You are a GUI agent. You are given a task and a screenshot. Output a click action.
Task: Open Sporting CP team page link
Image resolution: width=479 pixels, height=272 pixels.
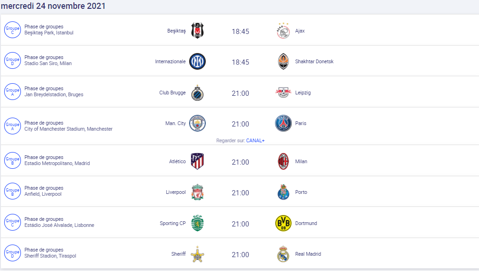(x=172, y=223)
